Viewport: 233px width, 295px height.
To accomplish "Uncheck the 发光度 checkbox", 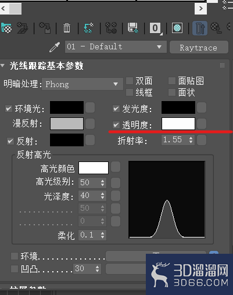I will click(116, 109).
